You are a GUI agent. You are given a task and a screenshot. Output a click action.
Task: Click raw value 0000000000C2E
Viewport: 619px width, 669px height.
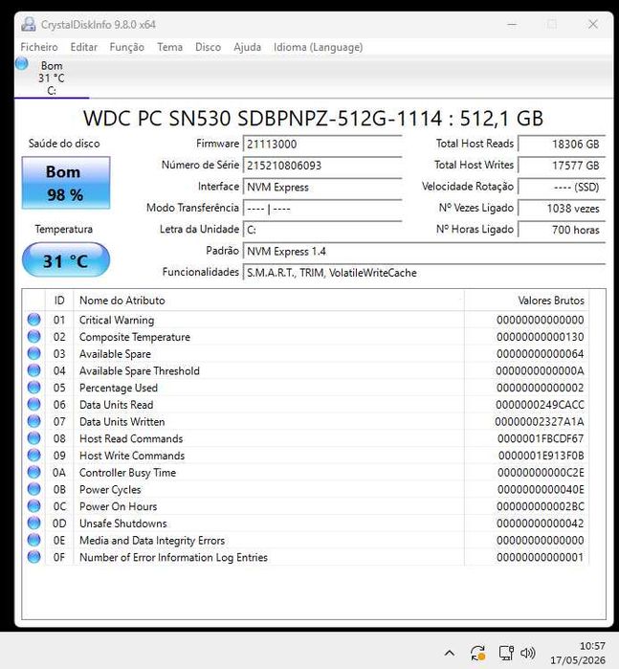[541, 473]
